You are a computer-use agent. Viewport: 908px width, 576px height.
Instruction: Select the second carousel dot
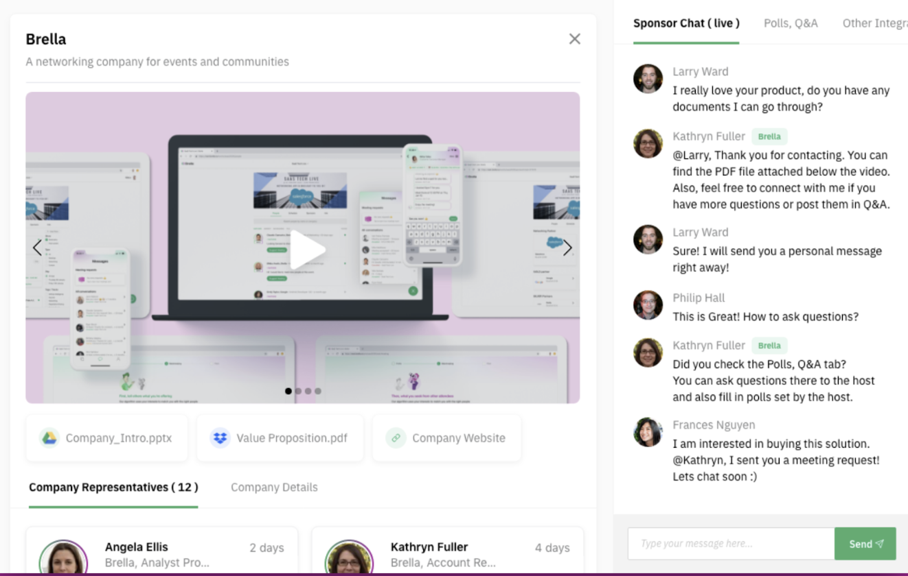(x=298, y=391)
